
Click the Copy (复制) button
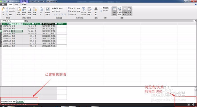9,14
